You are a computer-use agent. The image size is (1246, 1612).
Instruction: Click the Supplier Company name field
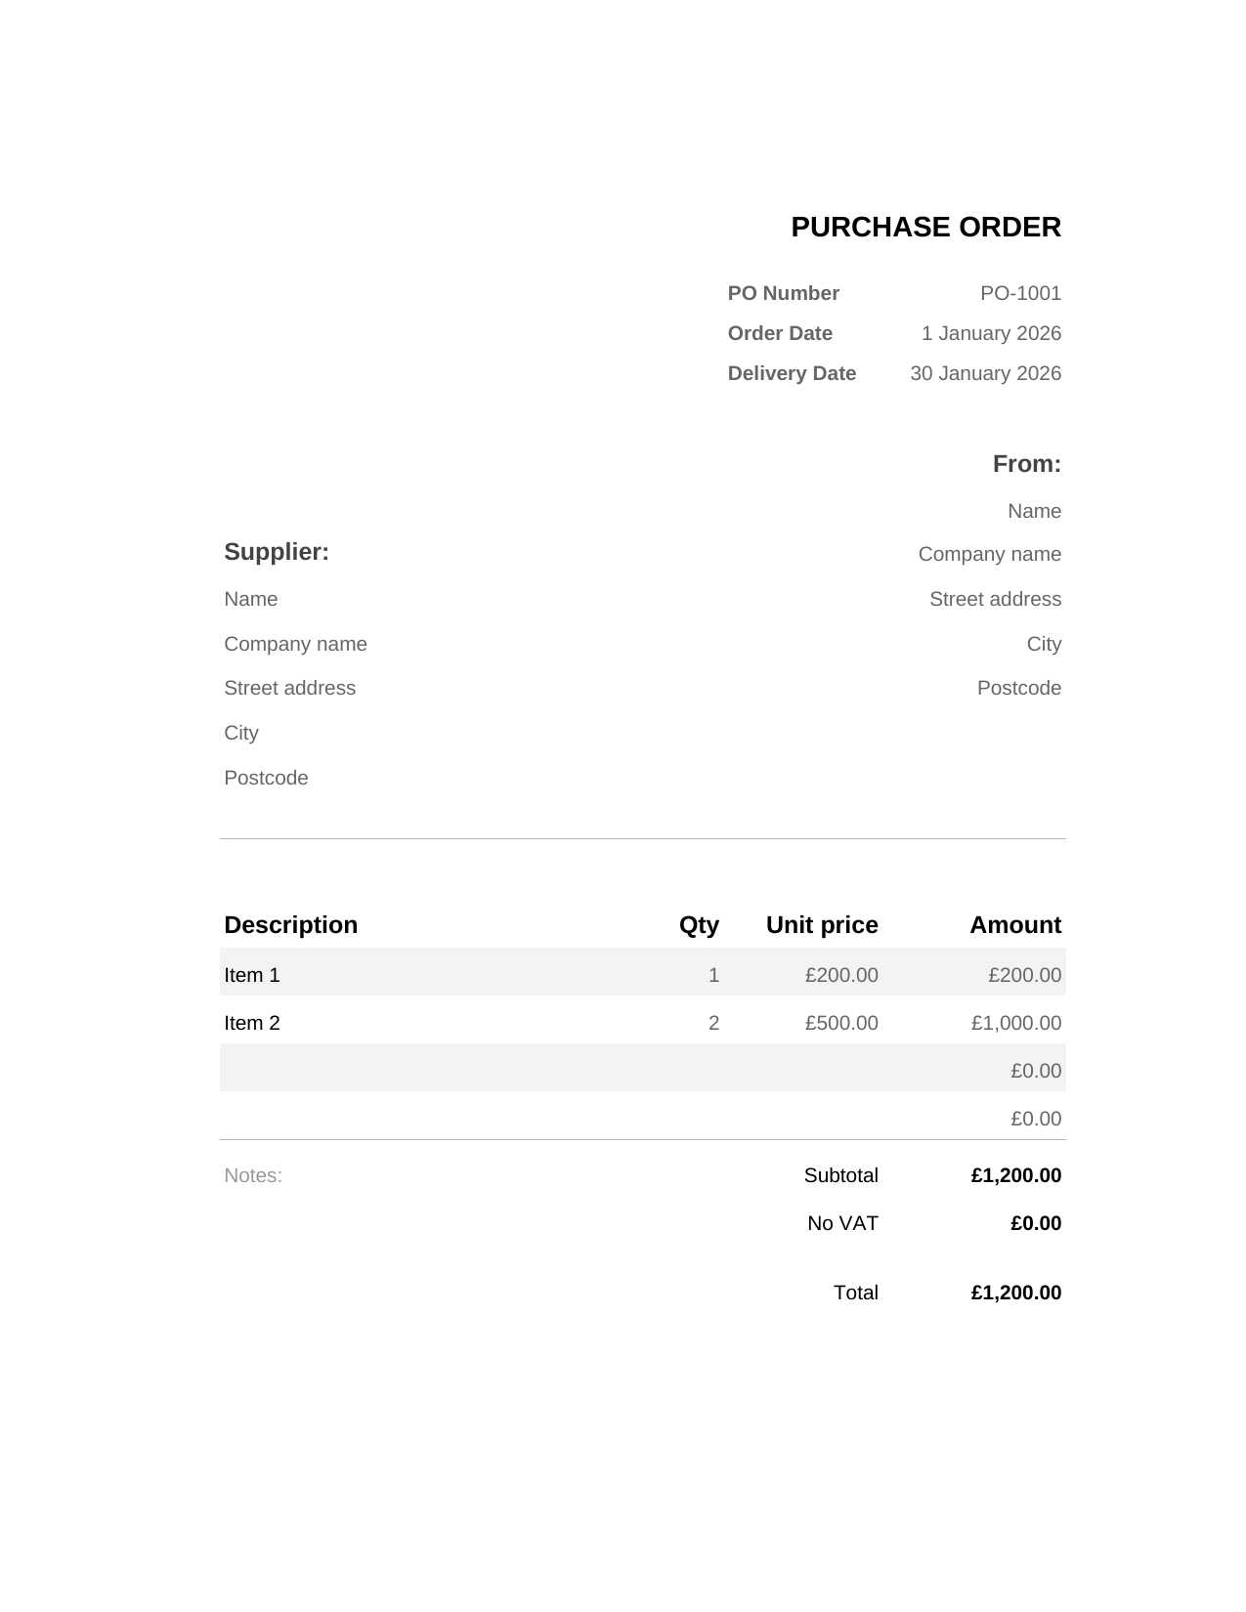pyautogui.click(x=295, y=644)
